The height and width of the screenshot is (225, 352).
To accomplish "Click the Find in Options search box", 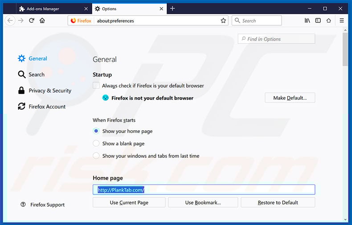I will [x=276, y=39].
